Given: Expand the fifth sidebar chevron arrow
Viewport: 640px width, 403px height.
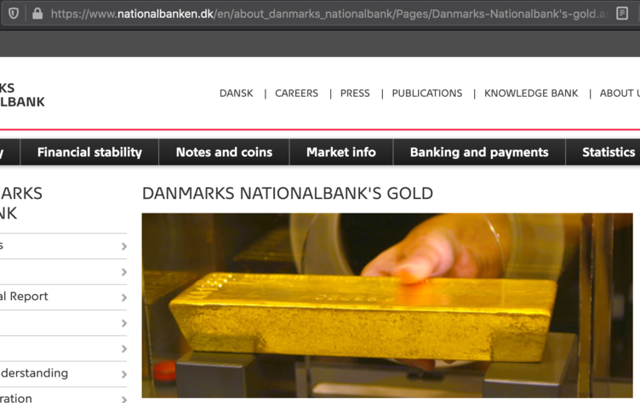Looking at the screenshot, I should (124, 349).
